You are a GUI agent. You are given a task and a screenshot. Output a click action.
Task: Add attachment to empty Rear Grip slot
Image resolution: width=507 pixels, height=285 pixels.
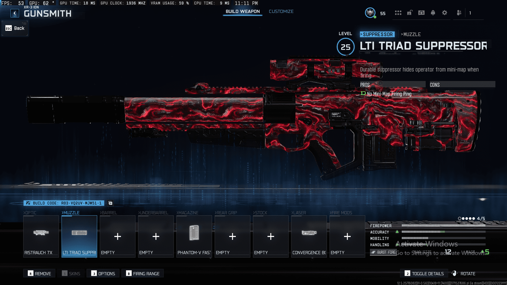[x=232, y=236]
